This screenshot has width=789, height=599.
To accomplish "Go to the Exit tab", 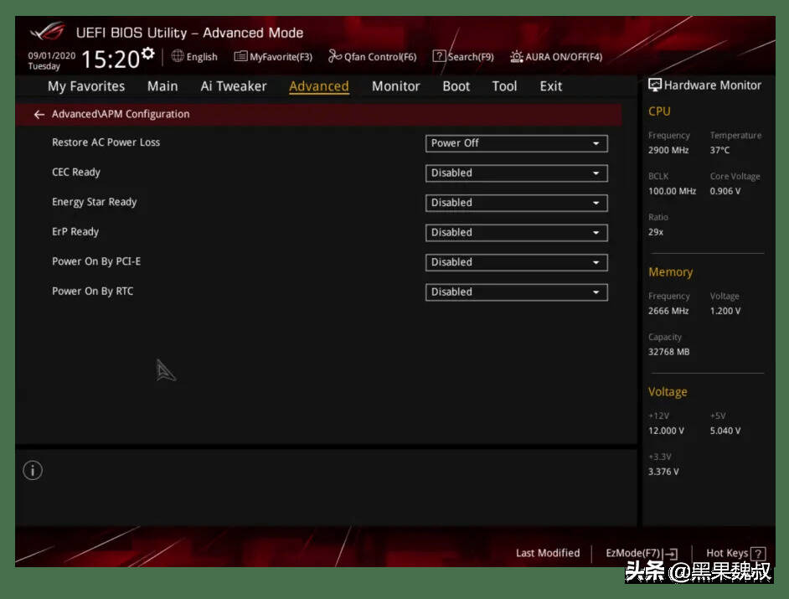I will 551,86.
